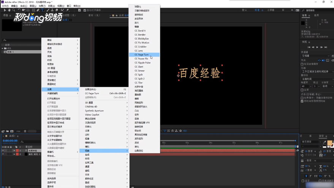Screen dimensions: 334x188
Task: Toggle move time to preview time checkbox
Action: (x=302, y=101)
